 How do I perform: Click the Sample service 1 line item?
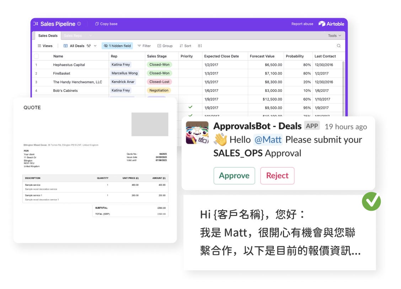click(x=95, y=198)
